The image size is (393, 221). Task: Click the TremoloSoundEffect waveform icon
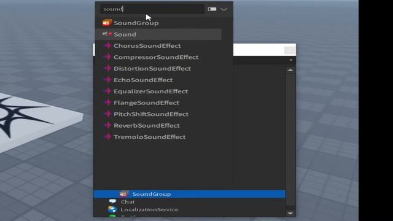[x=107, y=137]
